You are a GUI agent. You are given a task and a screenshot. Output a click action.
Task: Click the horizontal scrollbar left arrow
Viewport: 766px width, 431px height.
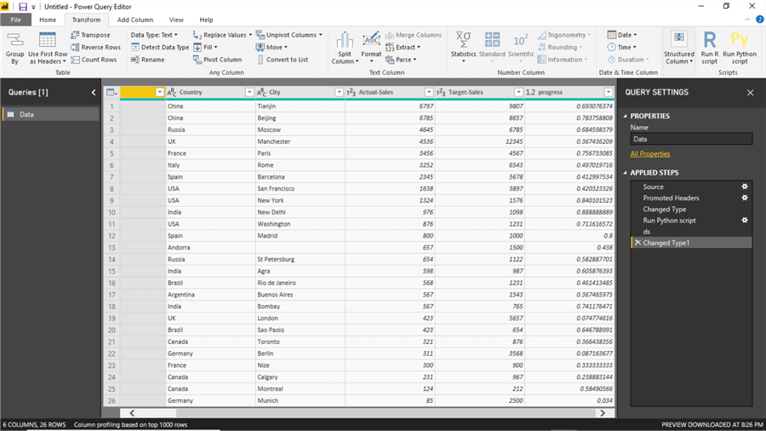pos(132,413)
